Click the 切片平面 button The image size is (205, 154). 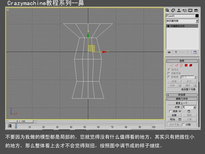coord(174,124)
